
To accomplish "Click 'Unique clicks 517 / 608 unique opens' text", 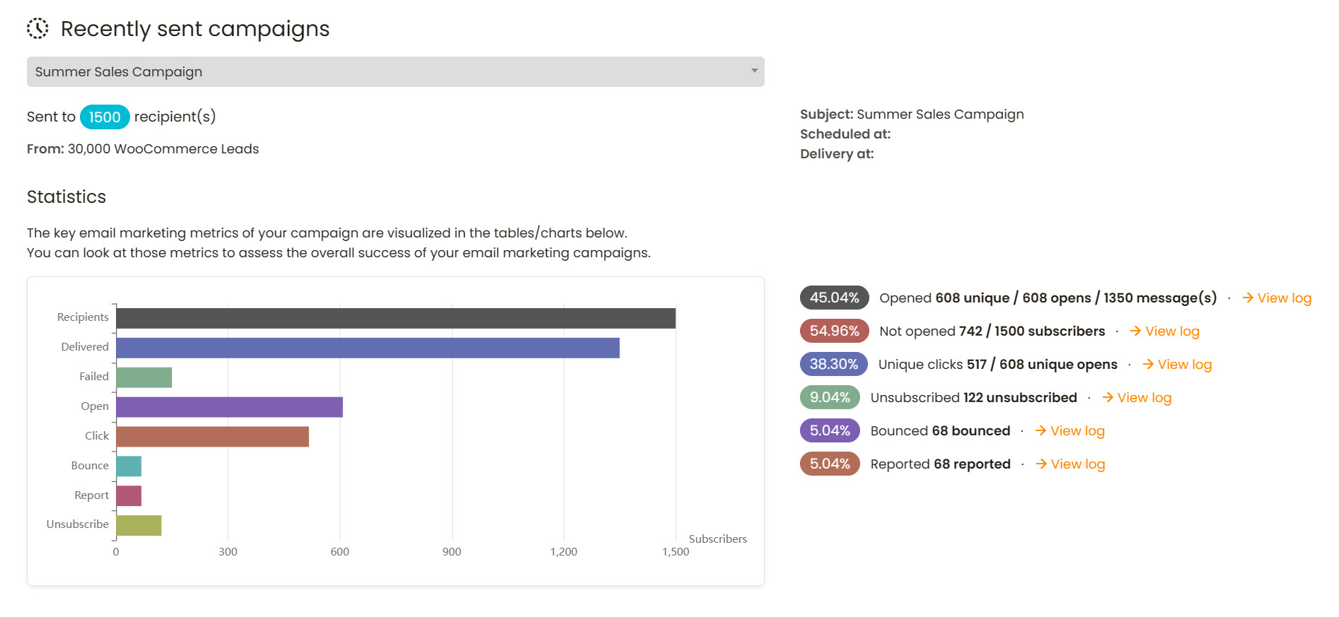I will (x=997, y=365).
